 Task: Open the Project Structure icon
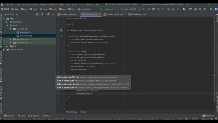pyautogui.click(x=184, y=9)
